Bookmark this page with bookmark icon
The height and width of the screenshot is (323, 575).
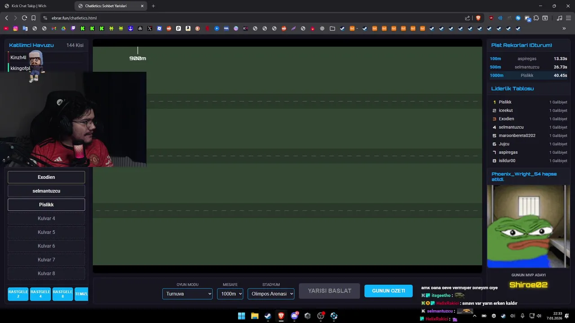pos(34,18)
